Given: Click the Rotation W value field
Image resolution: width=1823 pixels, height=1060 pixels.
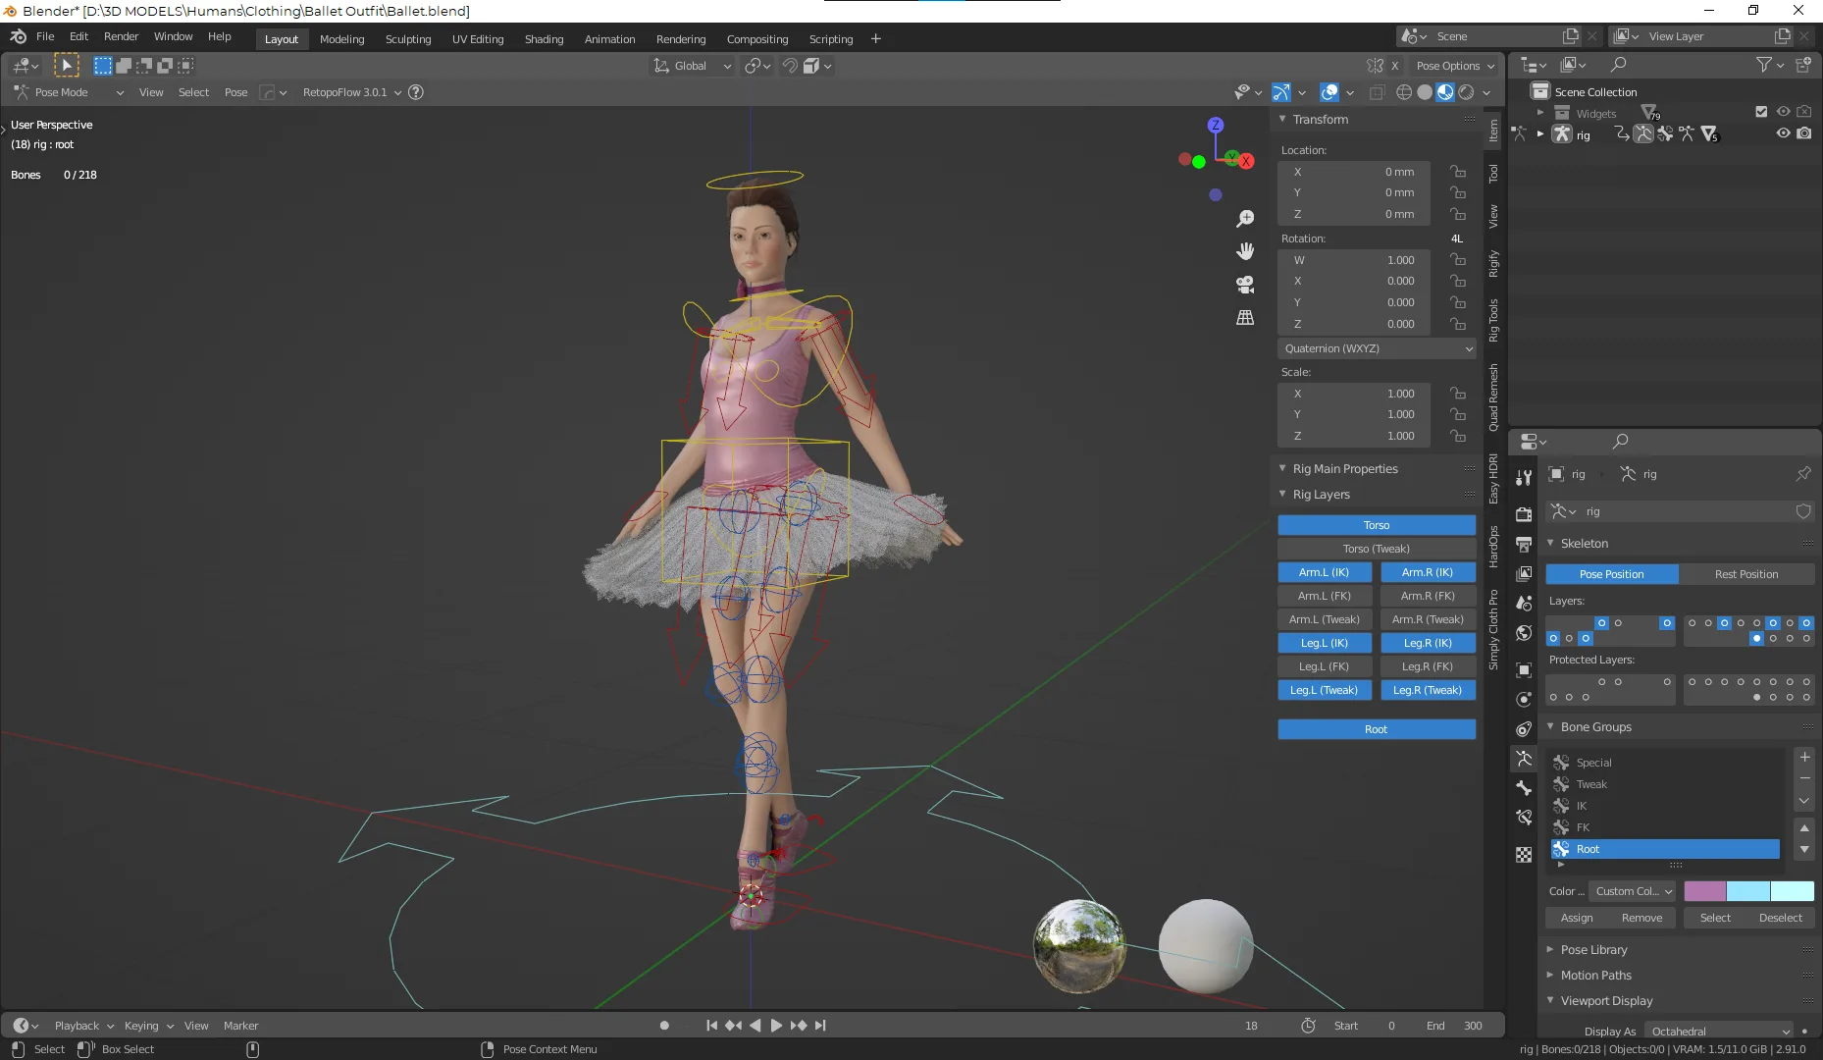Looking at the screenshot, I should pyautogui.click(x=1354, y=260).
